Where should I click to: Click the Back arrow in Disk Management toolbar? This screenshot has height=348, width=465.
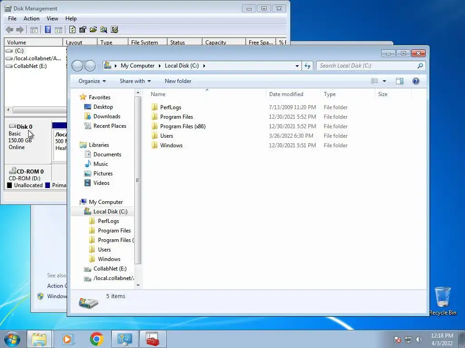click(10, 29)
